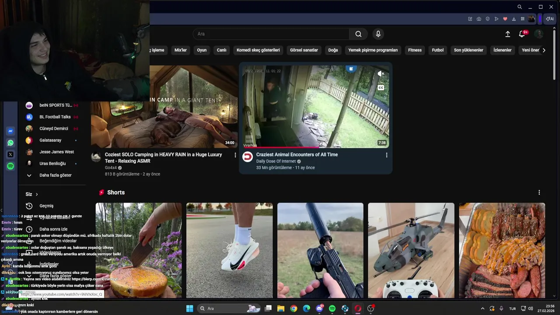The width and height of the screenshot is (560, 315).
Task: Select the Doğa category chip
Action: pyautogui.click(x=333, y=50)
